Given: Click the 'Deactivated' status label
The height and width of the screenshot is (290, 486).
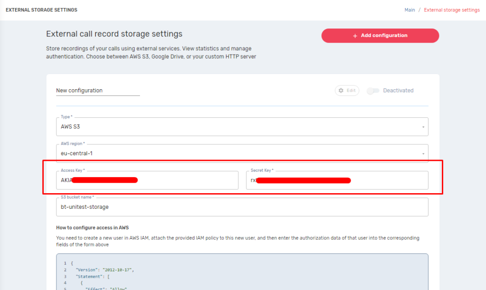Looking at the screenshot, I should click(398, 91).
